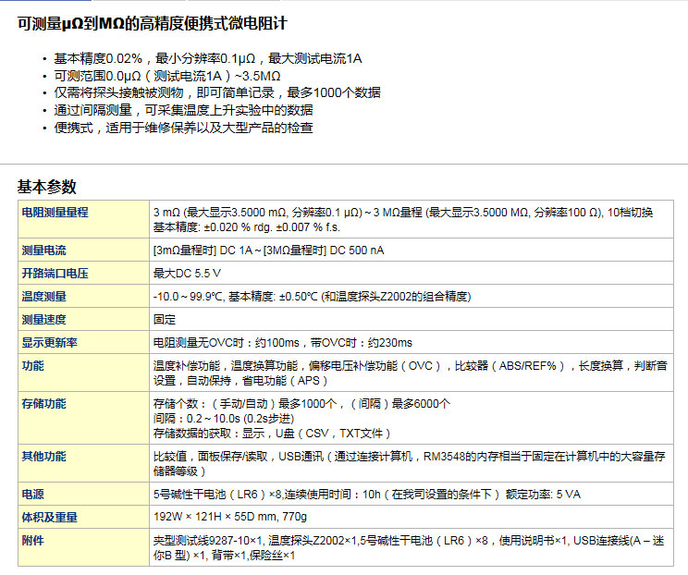688x575 pixels.
Task: Click the 测量速度 row label
Action: [x=43, y=320]
